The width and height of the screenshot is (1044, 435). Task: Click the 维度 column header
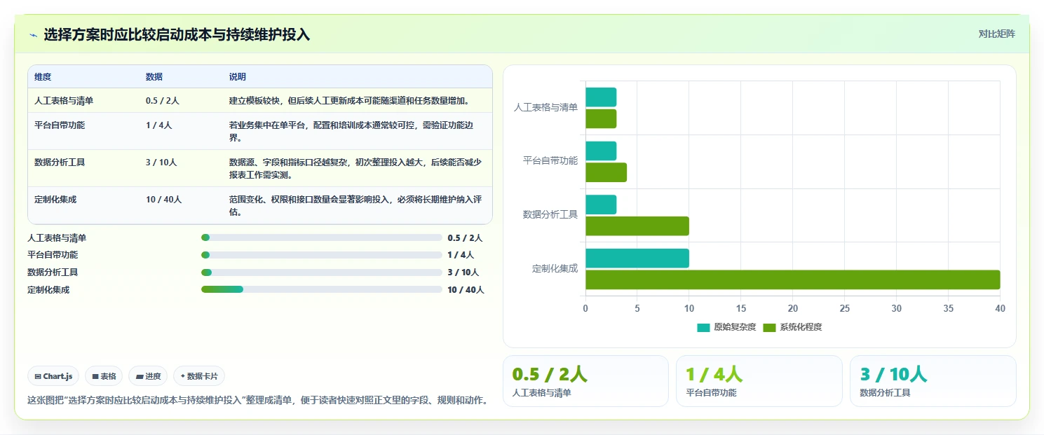[x=43, y=77]
